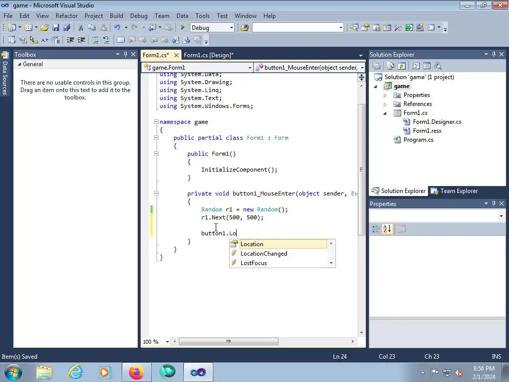Screen dimensions: 509x382
Task: Expand the Properties node in Solution Explorer
Action: (385, 95)
